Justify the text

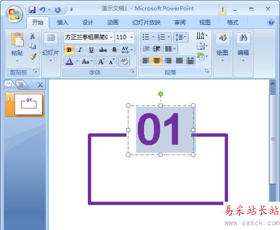point(179,61)
